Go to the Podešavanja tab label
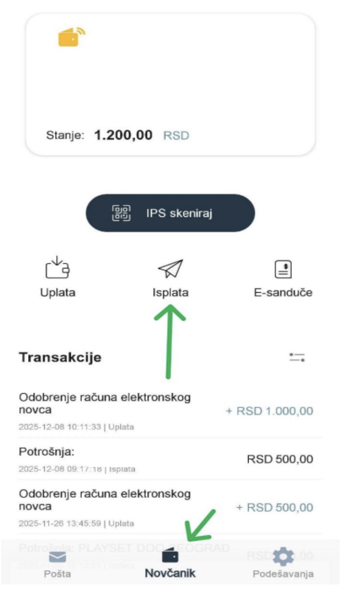358x599 pixels. (283, 574)
